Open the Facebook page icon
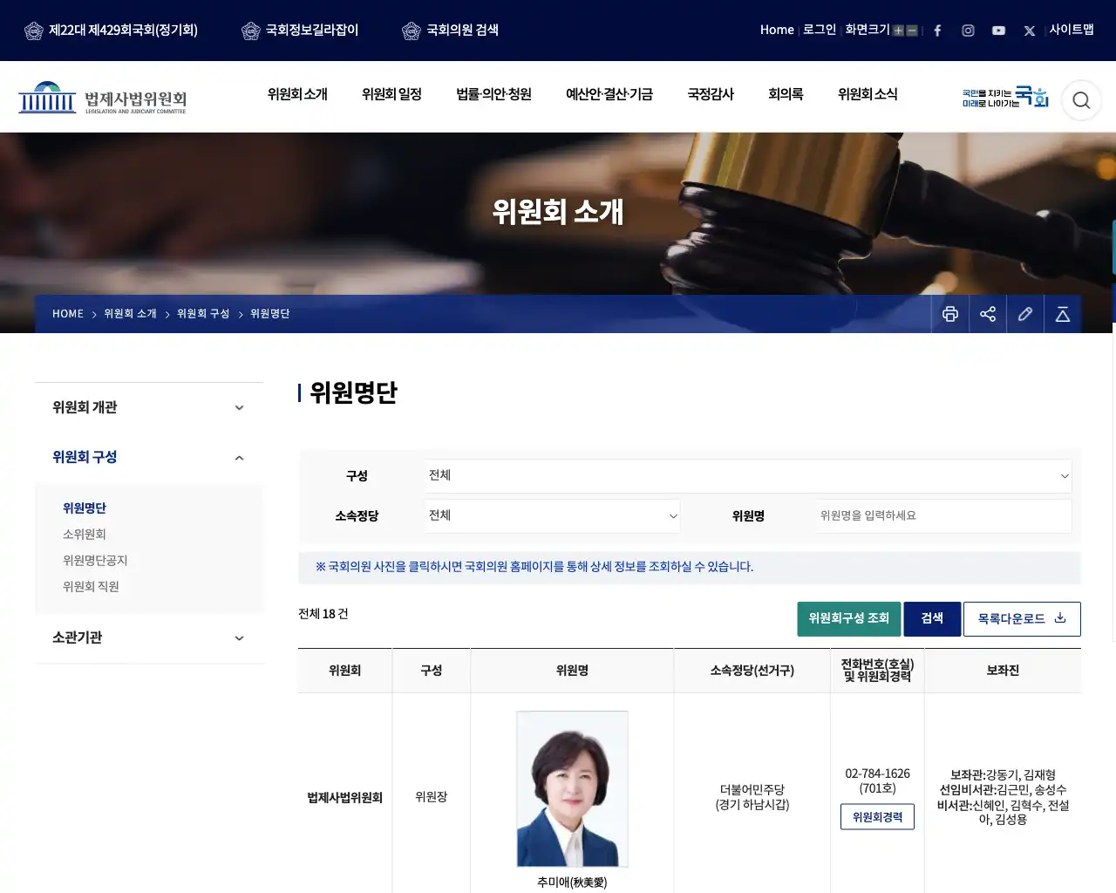 [937, 31]
